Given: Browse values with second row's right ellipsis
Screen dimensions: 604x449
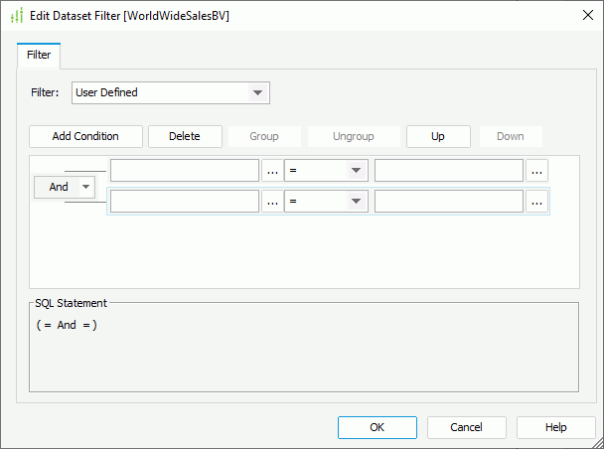Looking at the screenshot, I should point(537,202).
